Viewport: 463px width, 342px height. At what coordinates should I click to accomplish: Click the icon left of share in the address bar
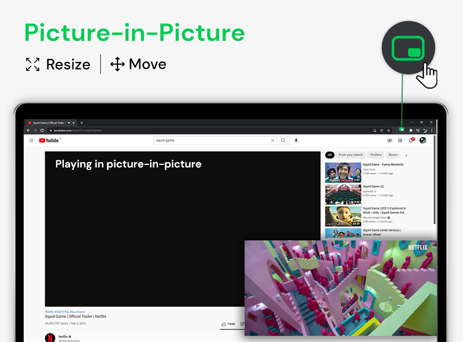(375, 130)
